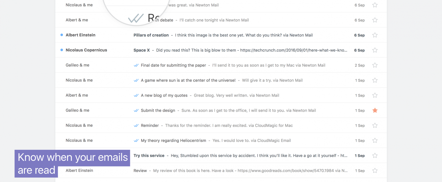
Task: Open 'A new blog of my quotes' thread
Action: coord(164,95)
